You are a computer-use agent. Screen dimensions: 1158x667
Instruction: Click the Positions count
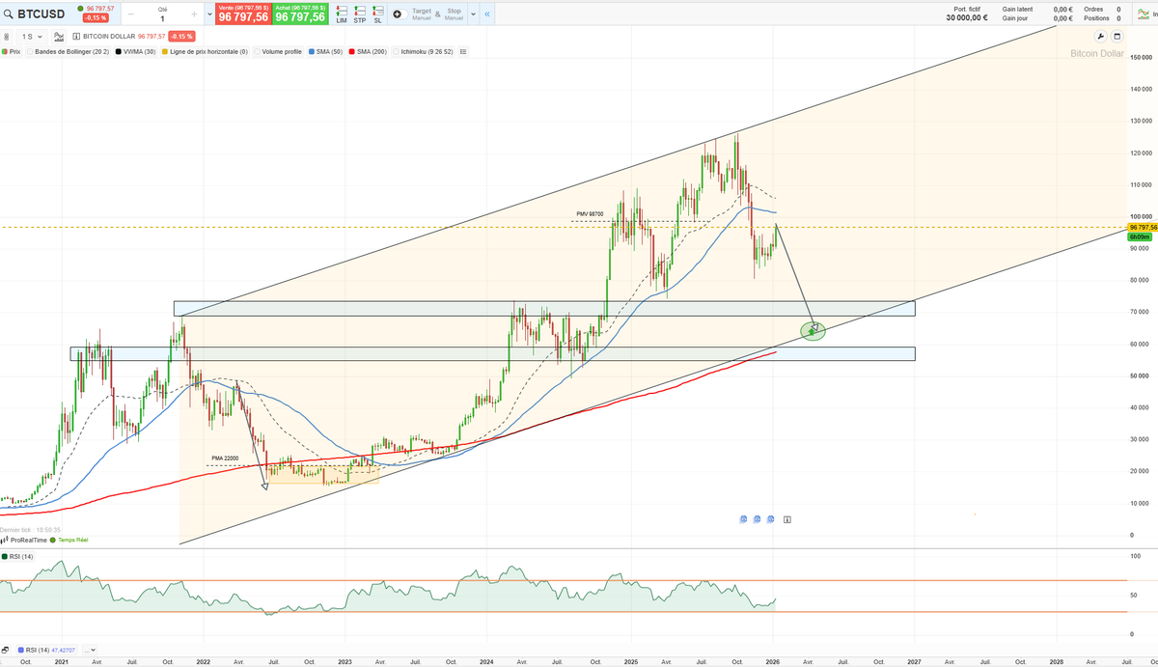point(1118,18)
